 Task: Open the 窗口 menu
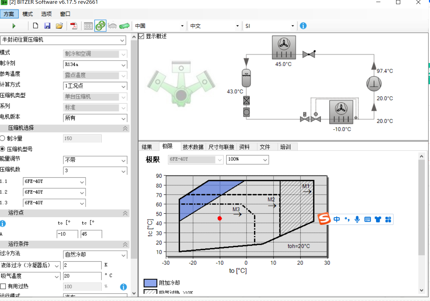click(x=65, y=14)
